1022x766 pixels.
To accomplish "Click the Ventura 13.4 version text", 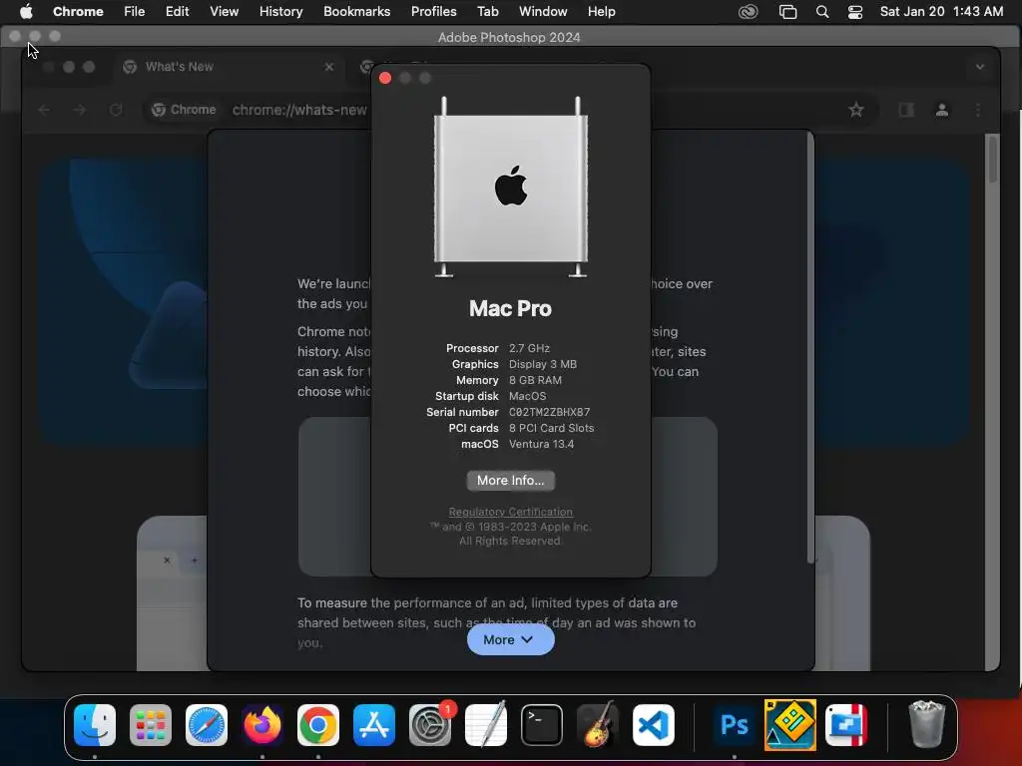I will click(541, 444).
